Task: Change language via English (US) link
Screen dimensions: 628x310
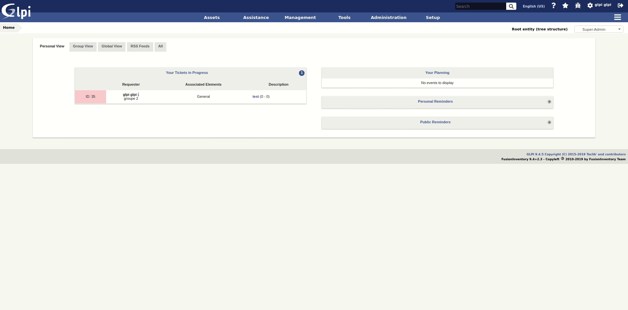Action: 533,6
